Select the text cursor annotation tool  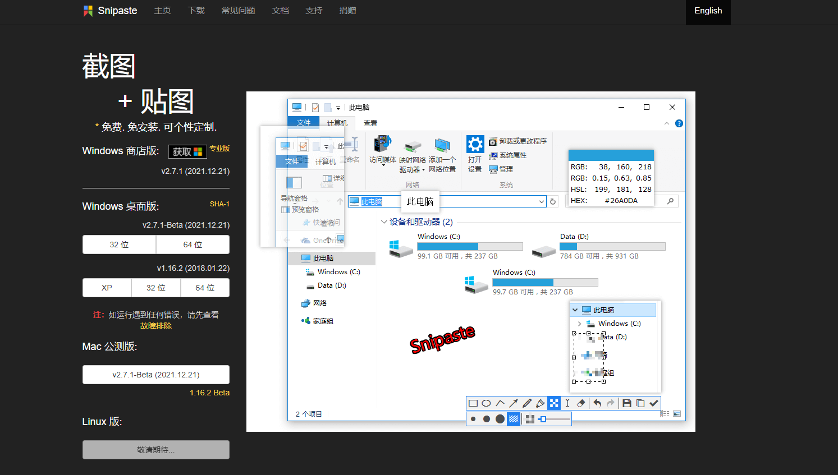coord(567,403)
